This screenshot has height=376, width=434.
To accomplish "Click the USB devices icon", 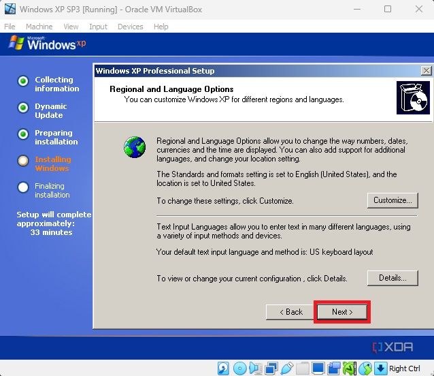I will tap(286, 369).
